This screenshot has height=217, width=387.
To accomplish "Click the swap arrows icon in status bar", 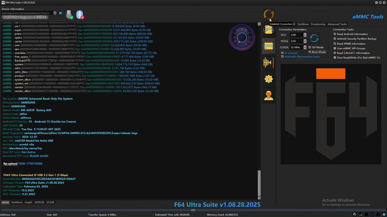I will tap(355, 215).
